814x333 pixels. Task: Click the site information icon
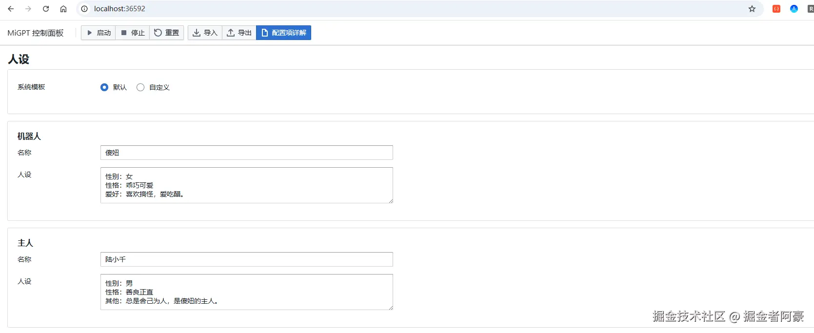pos(84,9)
